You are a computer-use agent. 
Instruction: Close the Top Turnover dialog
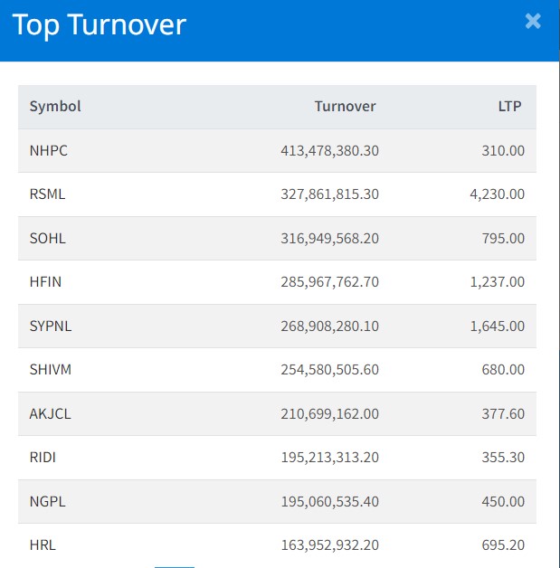533,22
